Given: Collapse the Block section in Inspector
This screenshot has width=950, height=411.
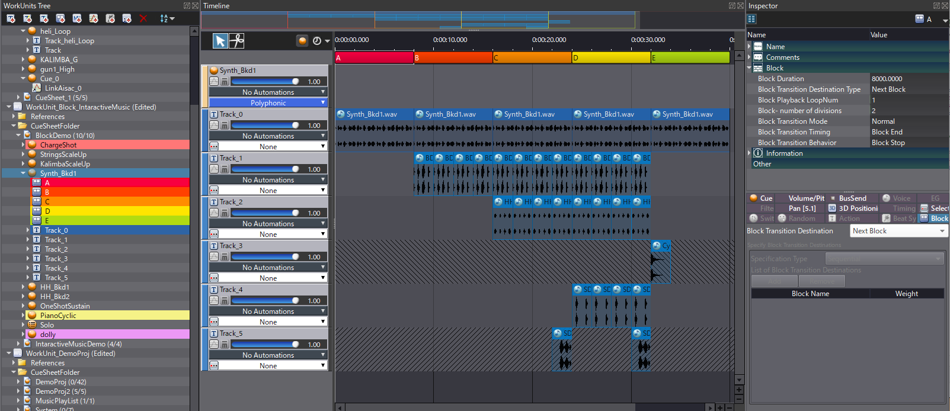Looking at the screenshot, I should pos(749,68).
